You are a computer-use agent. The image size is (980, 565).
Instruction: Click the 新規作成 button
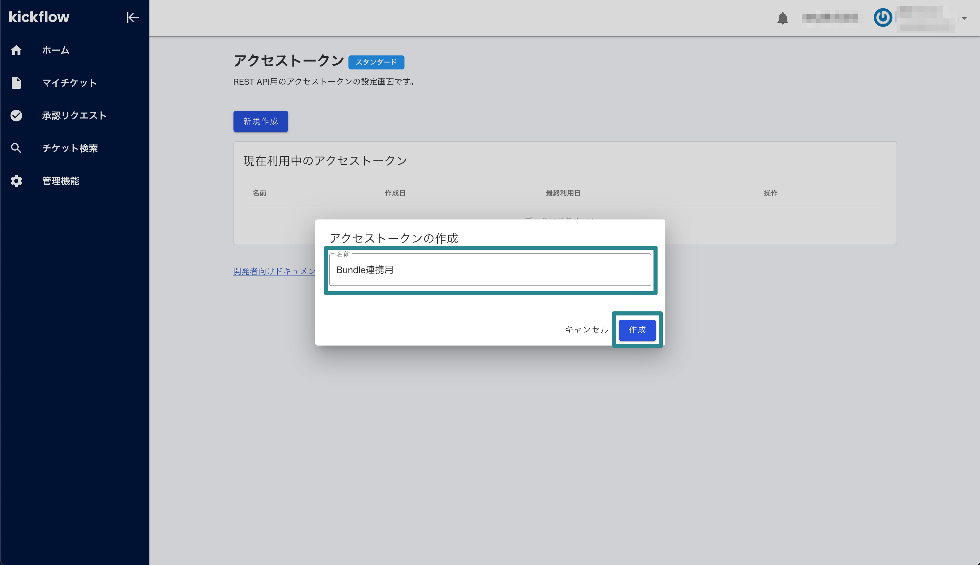pyautogui.click(x=260, y=121)
